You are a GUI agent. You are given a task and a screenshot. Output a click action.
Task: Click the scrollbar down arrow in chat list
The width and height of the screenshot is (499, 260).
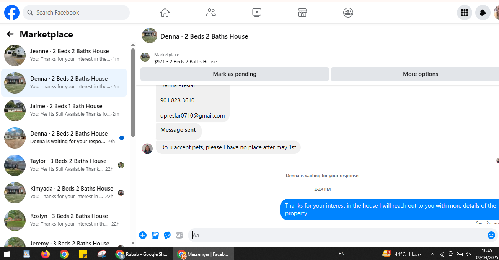tap(133, 243)
